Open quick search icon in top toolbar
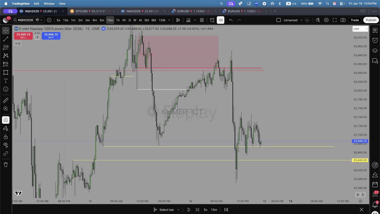Image resolution: width=380 pixels, height=214 pixels. tap(318, 20)
